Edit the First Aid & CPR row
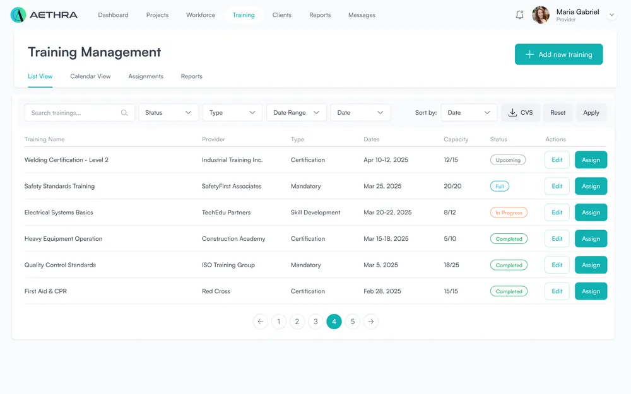This screenshot has height=394, width=631. [557, 291]
